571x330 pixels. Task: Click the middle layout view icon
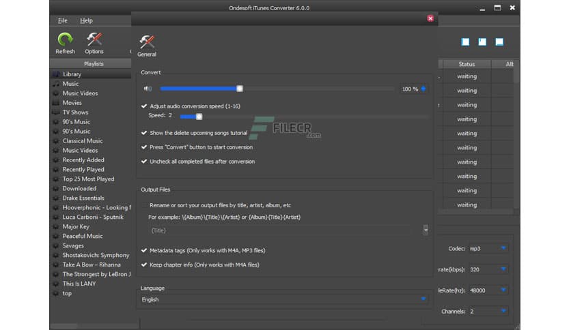[x=482, y=42]
